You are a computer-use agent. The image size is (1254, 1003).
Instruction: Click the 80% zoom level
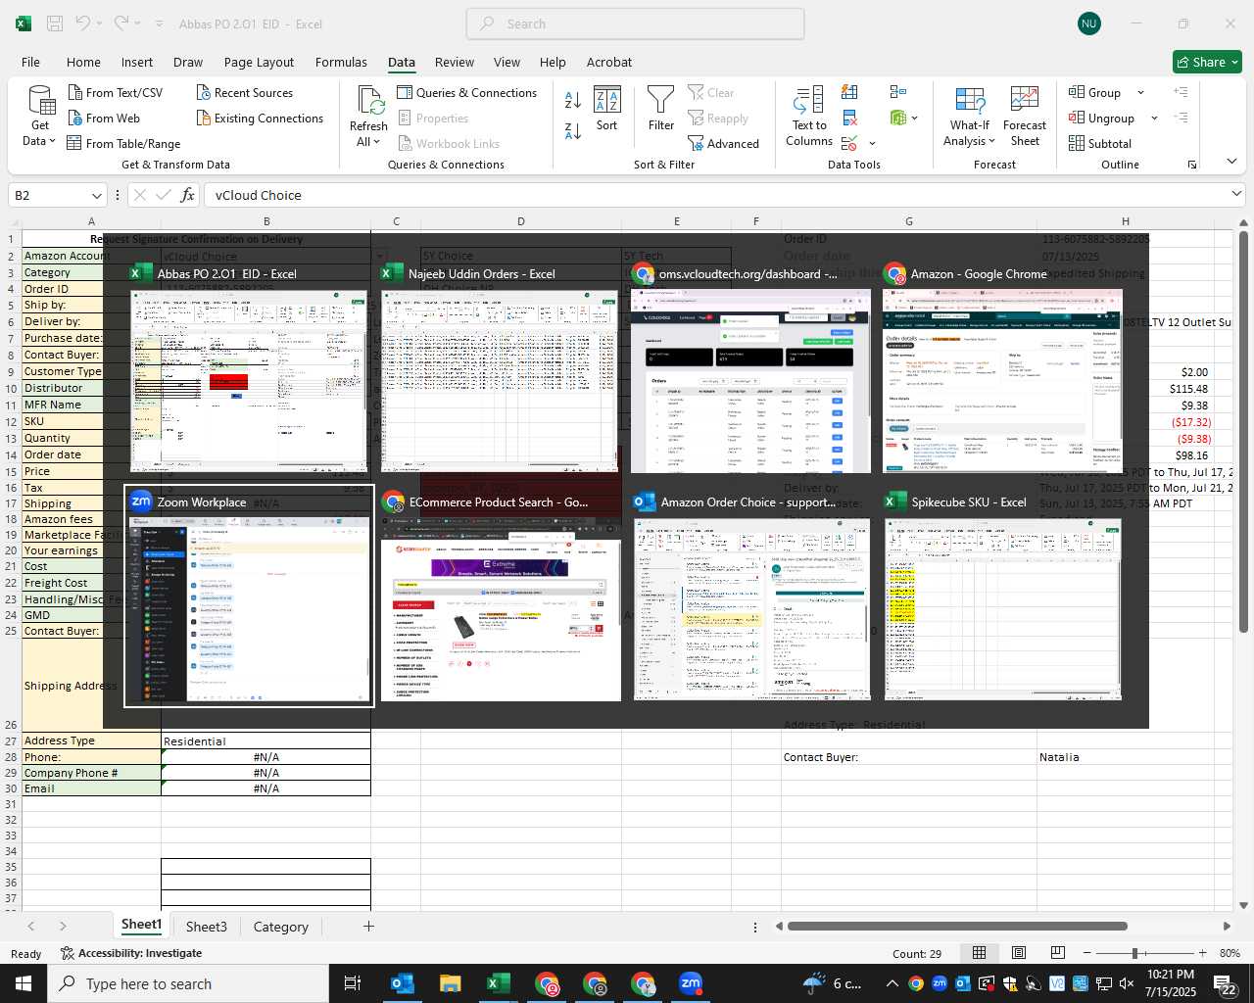pos(1230,953)
